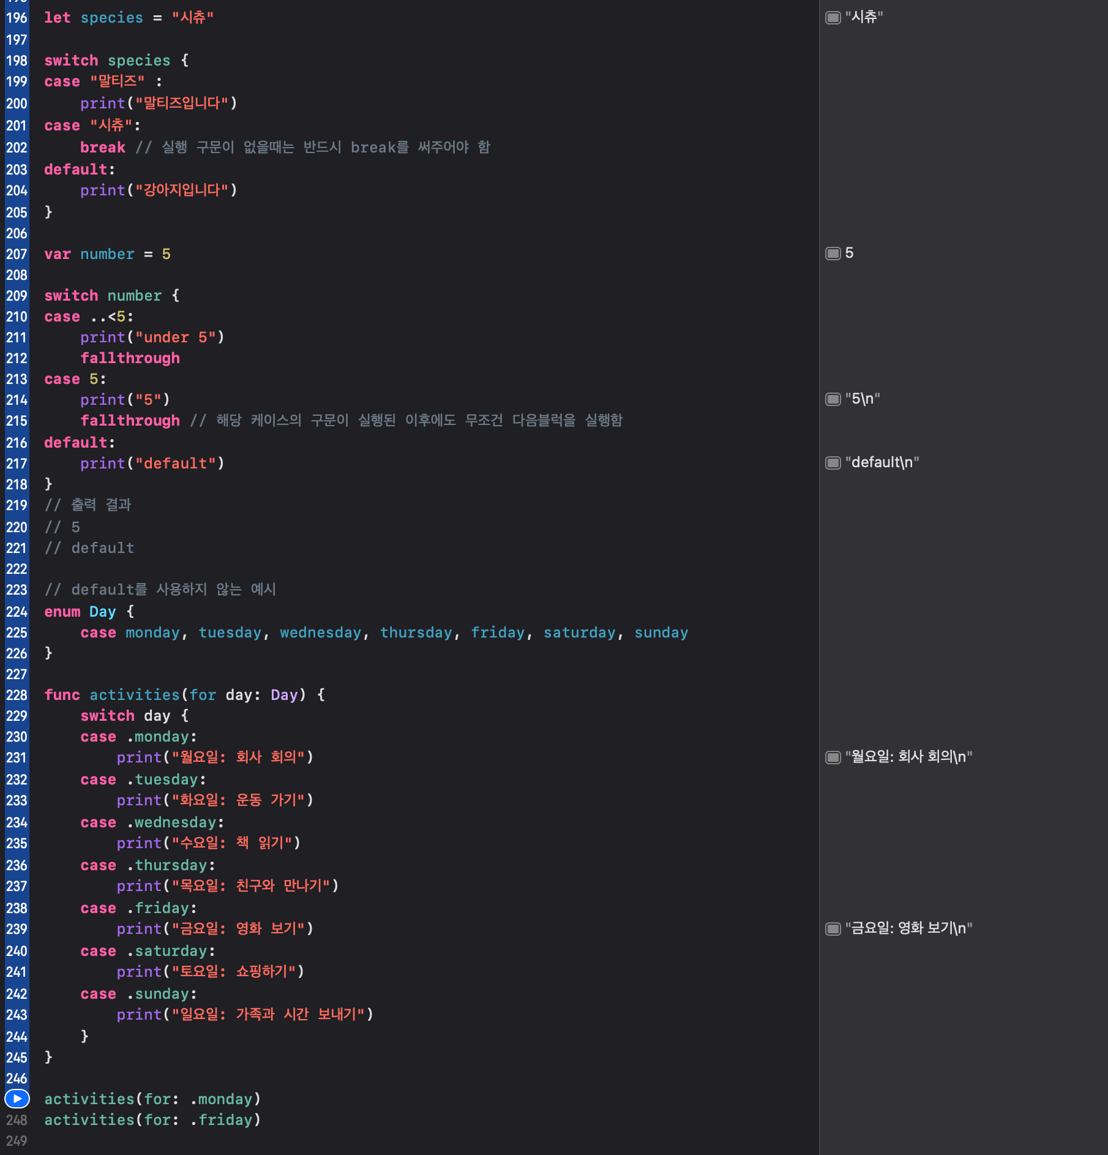The height and width of the screenshot is (1155, 1108).
Task: Click line number 196 in gutter
Action: click(17, 18)
